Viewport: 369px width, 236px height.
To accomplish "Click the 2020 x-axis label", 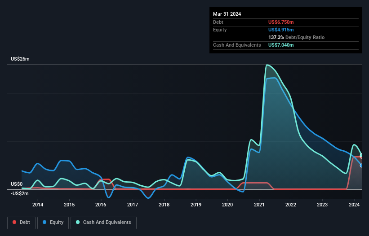I will coord(227,205).
